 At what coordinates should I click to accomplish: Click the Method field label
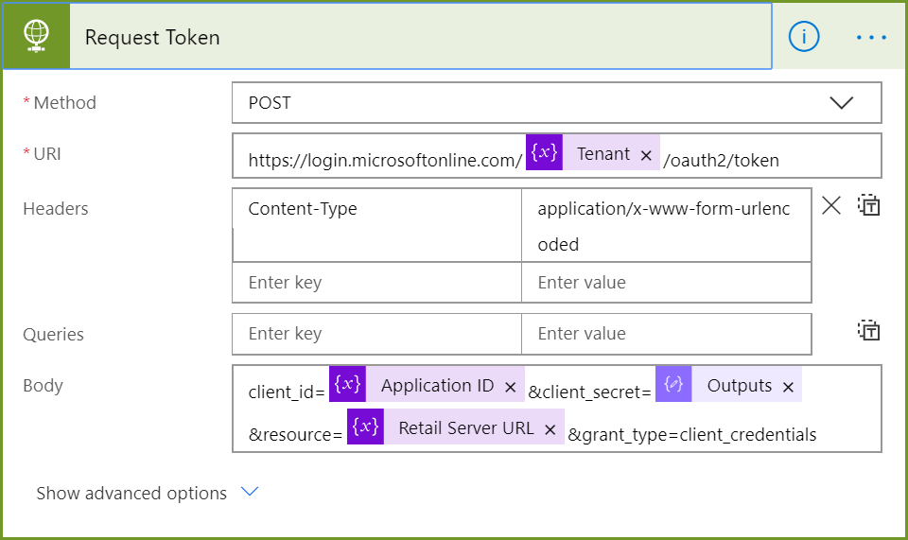[x=64, y=102]
